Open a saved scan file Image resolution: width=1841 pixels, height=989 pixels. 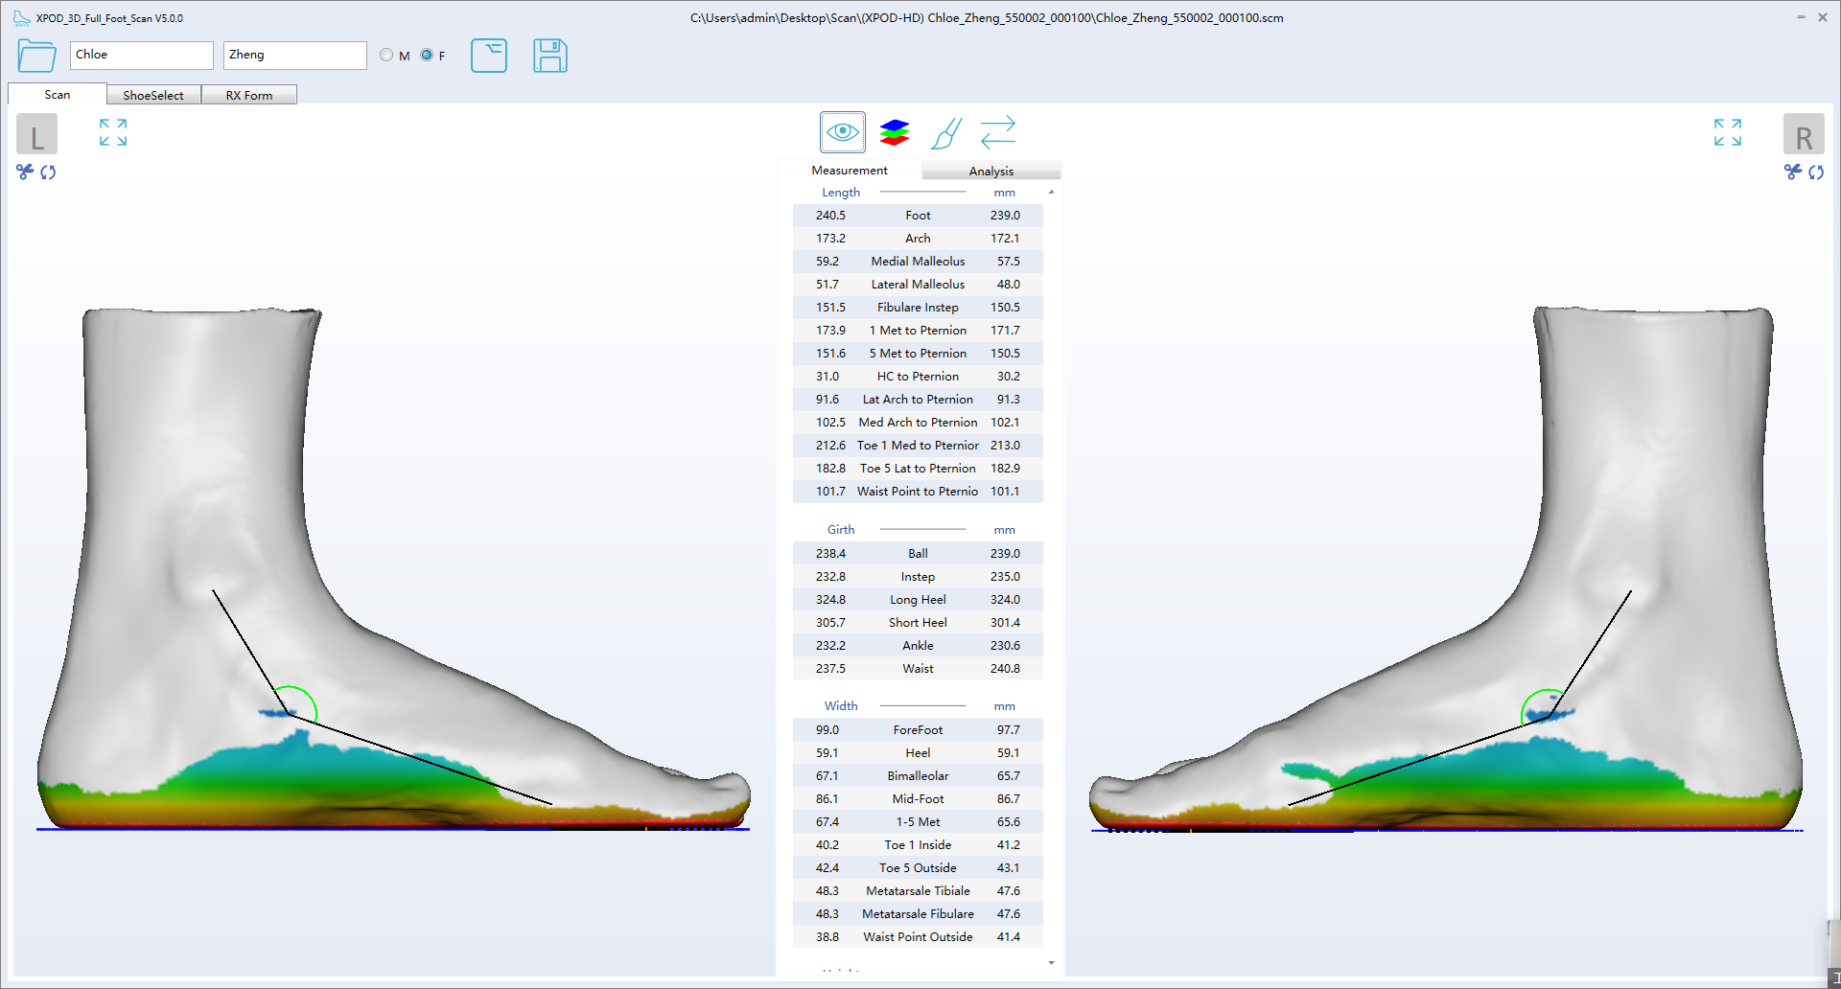tap(35, 56)
